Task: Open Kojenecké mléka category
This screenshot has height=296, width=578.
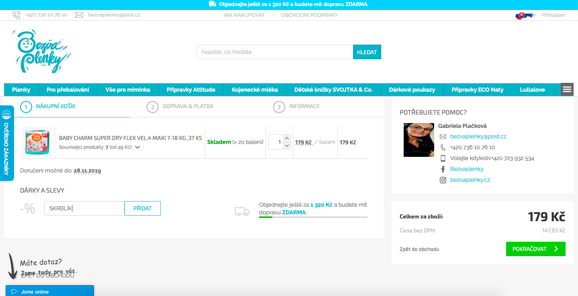Action: (x=255, y=90)
